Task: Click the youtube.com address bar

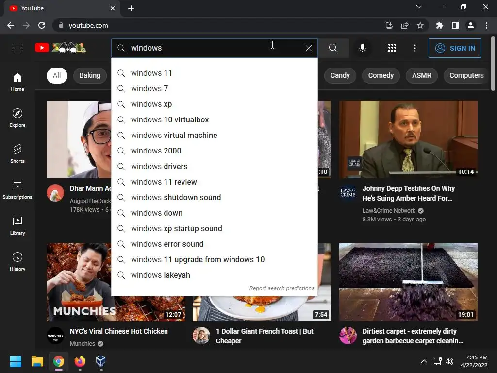Action: point(219,25)
